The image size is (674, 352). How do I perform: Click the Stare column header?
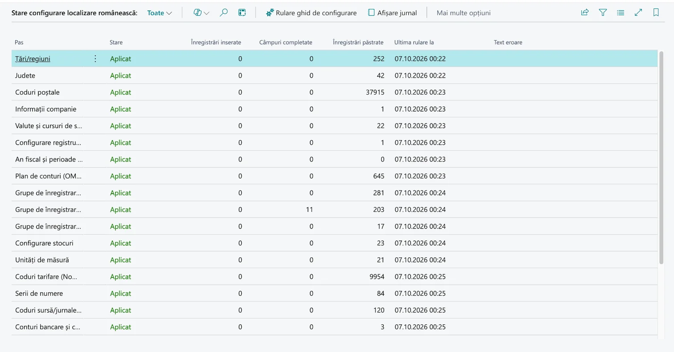pos(116,42)
